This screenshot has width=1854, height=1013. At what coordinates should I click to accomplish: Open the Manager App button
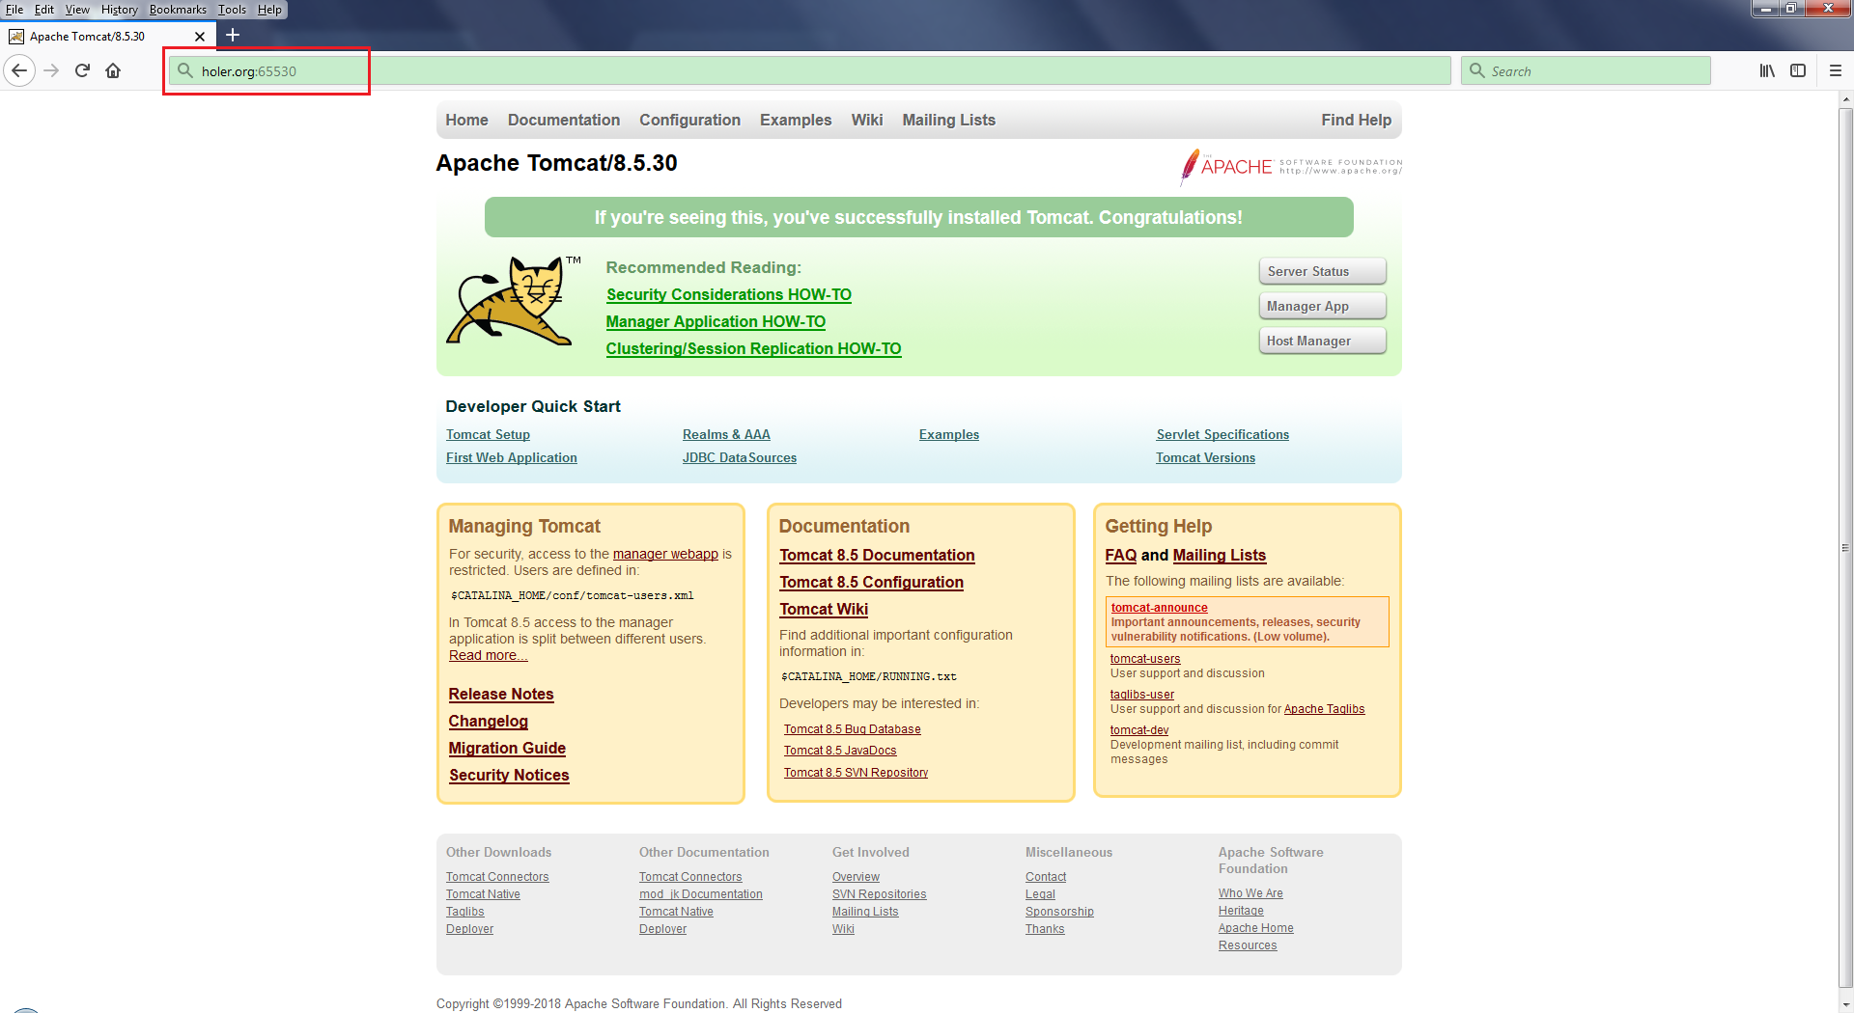(x=1322, y=306)
